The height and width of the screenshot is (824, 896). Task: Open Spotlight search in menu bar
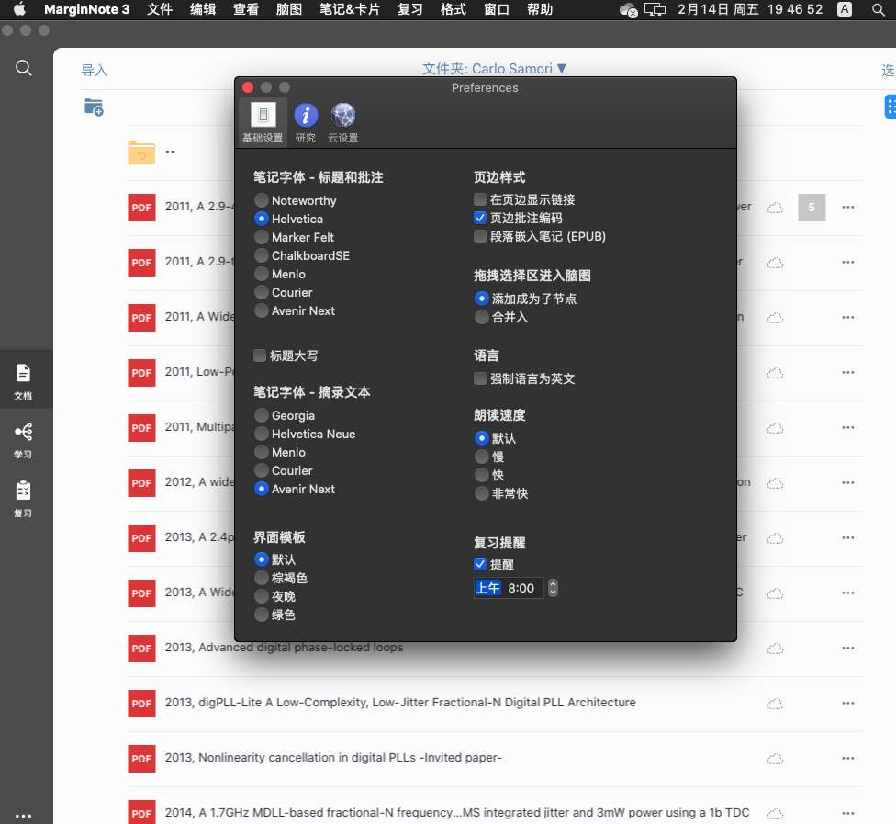tap(879, 10)
